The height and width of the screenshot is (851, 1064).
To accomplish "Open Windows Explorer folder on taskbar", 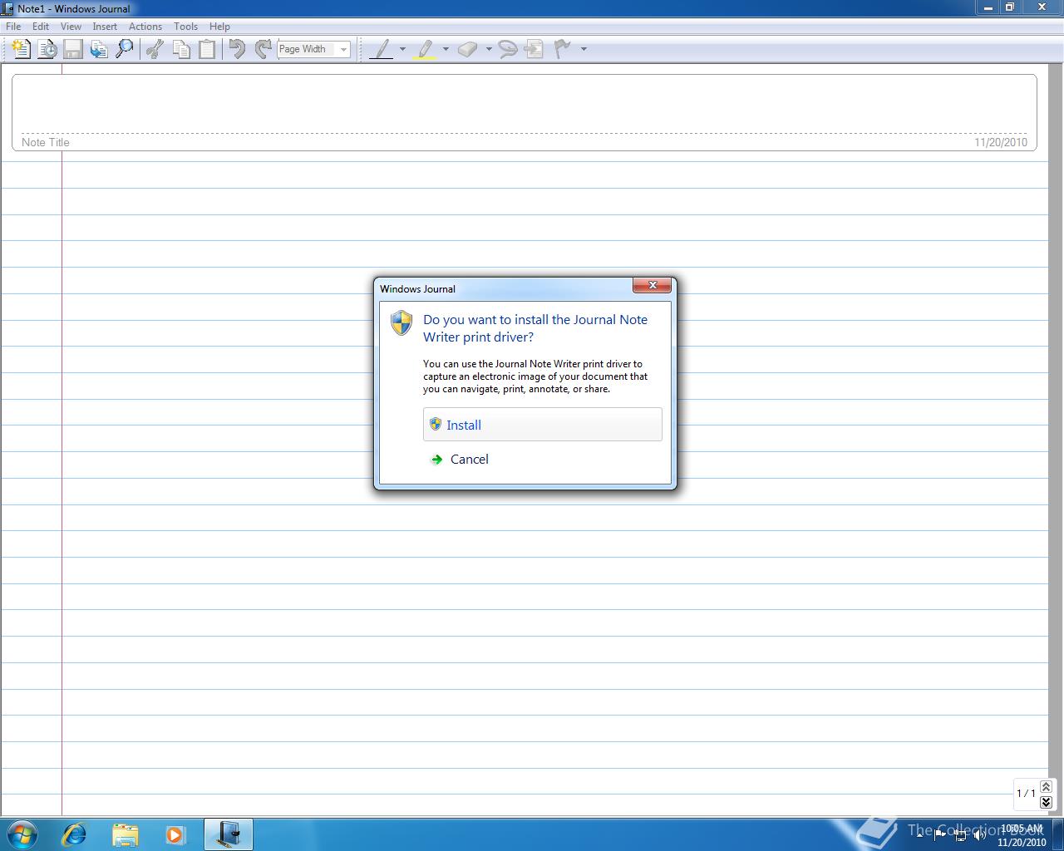I will [125, 834].
